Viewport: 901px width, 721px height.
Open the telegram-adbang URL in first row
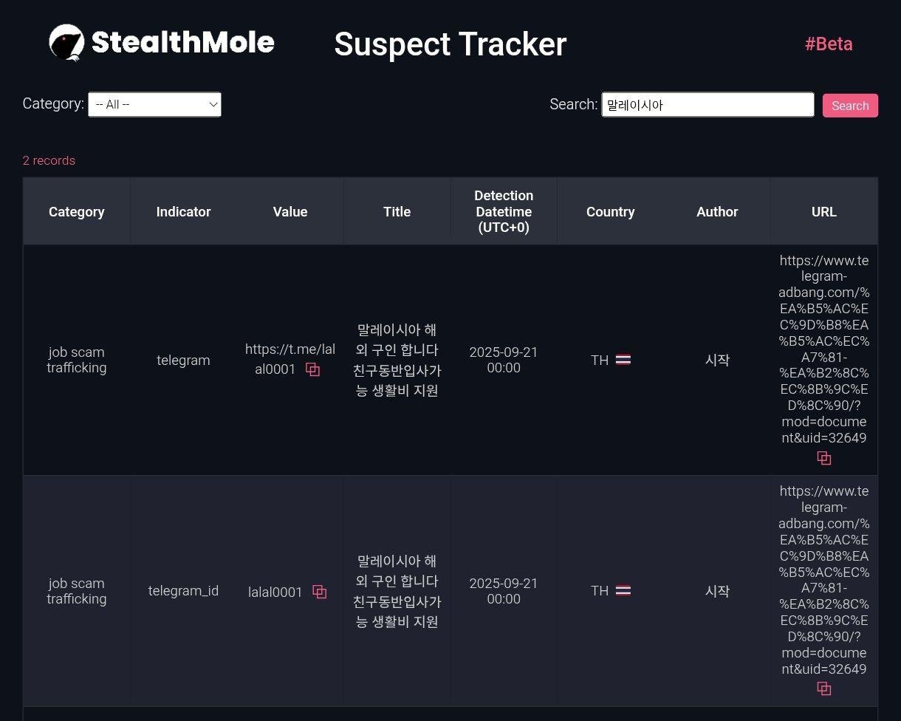point(824,349)
